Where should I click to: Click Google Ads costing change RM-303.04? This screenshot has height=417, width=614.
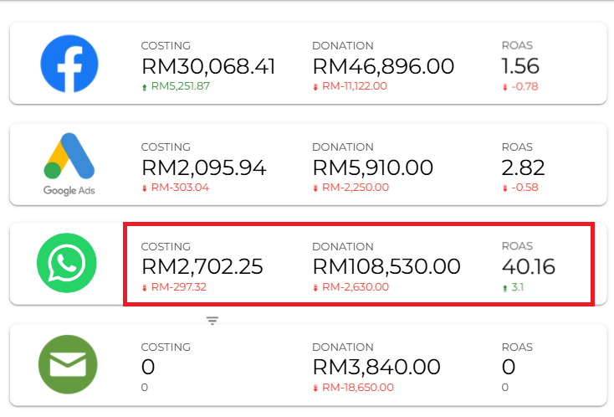point(180,188)
